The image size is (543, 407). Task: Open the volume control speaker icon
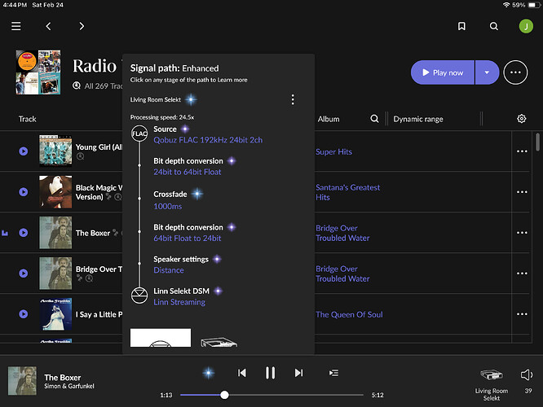pyautogui.click(x=527, y=374)
